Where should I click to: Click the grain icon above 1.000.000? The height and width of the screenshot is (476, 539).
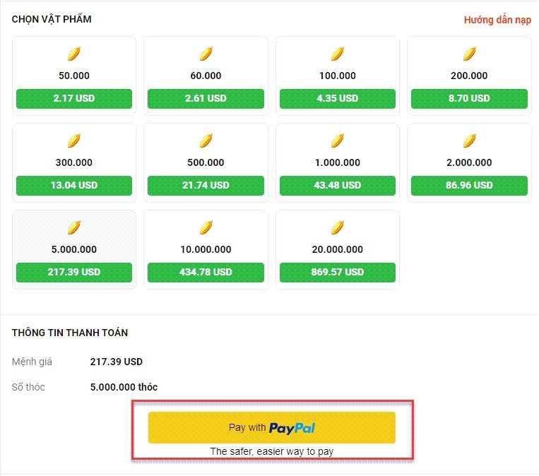338,141
